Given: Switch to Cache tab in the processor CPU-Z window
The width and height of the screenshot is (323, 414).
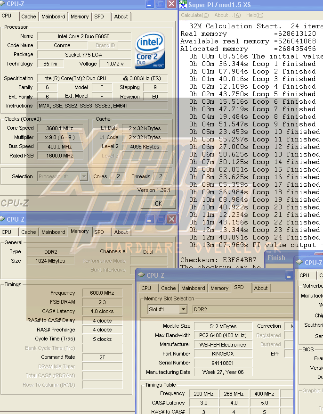Looking at the screenshot, I should coord(28,17).
